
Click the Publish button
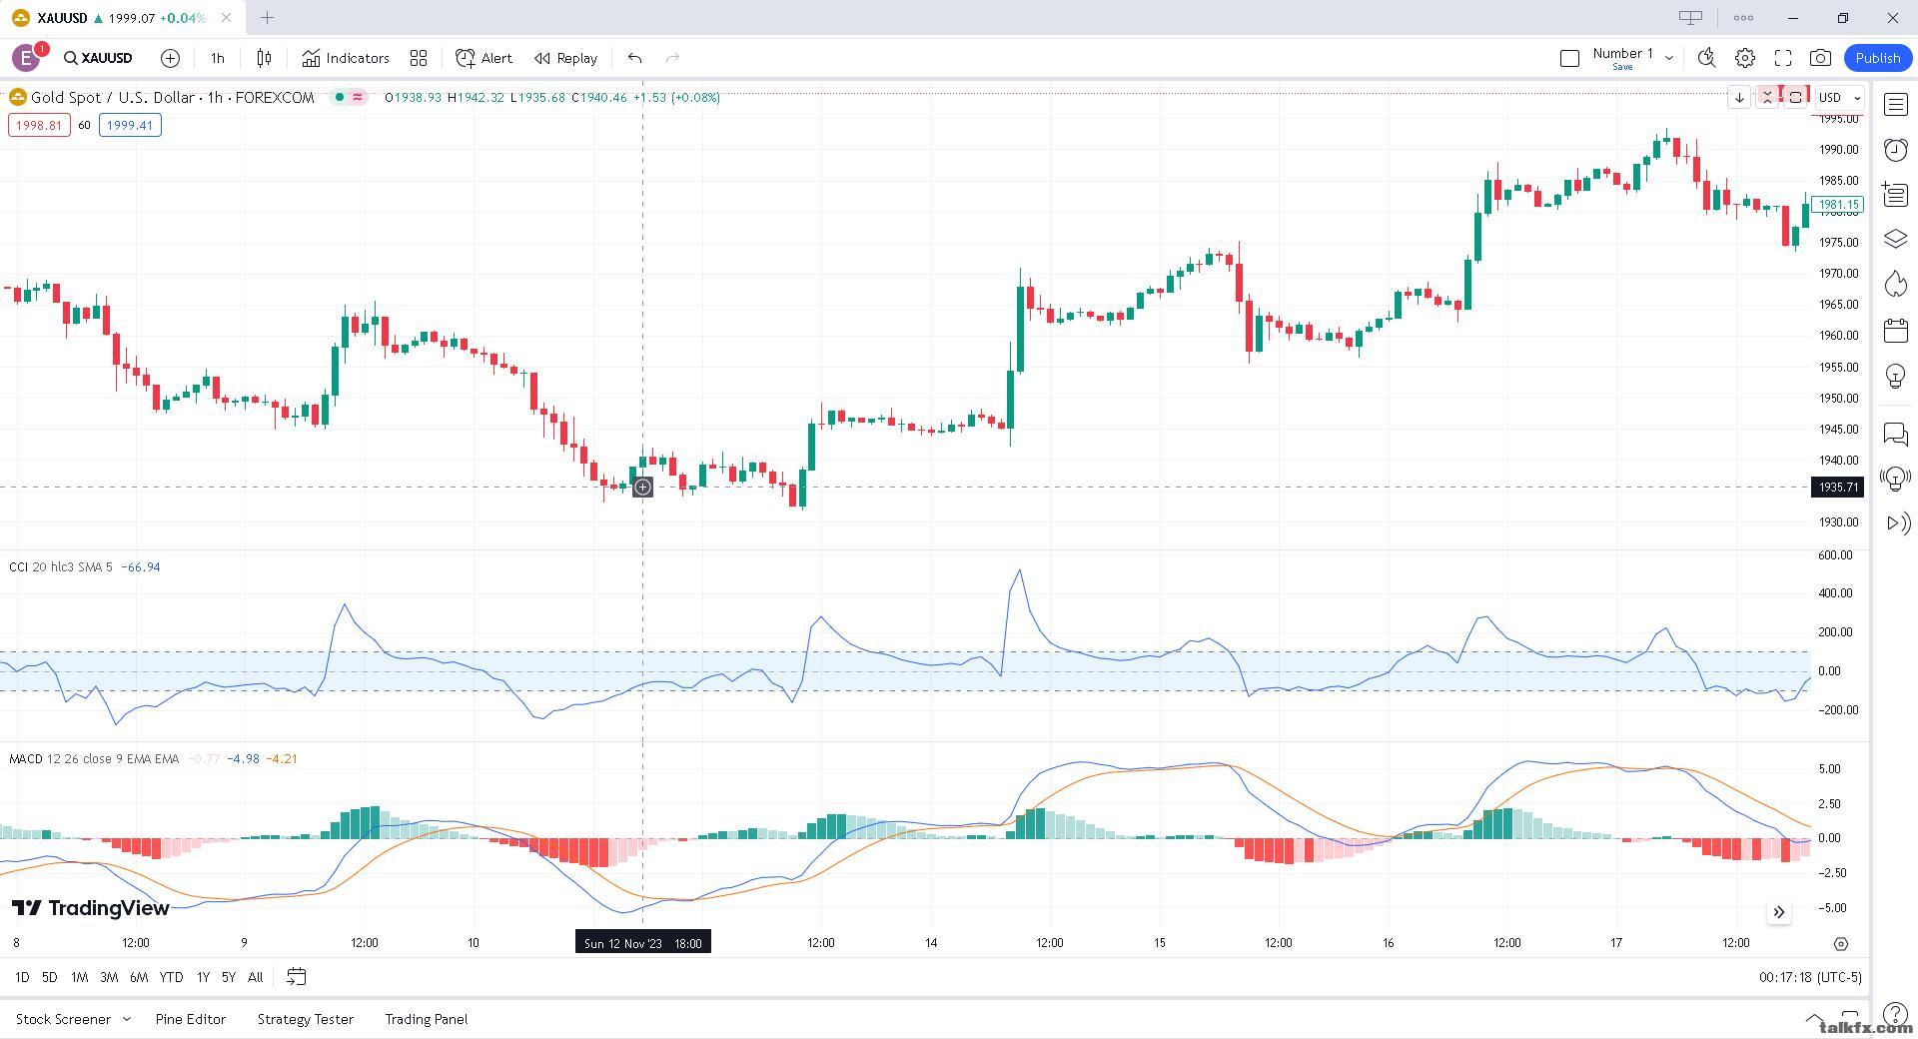[1877, 58]
